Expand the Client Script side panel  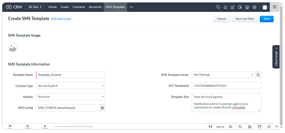click(277, 57)
